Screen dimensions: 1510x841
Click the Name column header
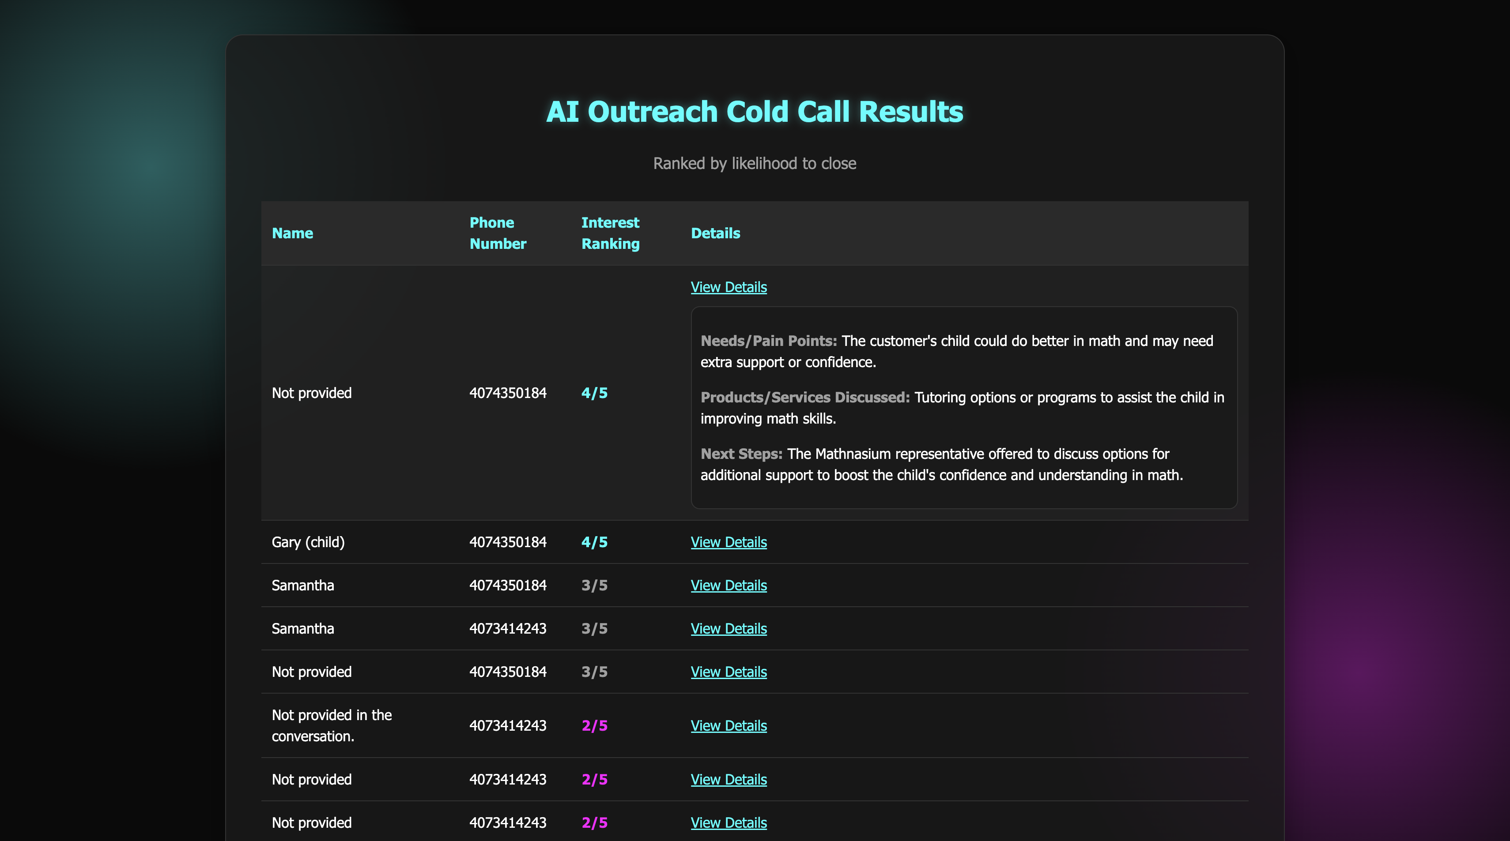pyautogui.click(x=292, y=234)
